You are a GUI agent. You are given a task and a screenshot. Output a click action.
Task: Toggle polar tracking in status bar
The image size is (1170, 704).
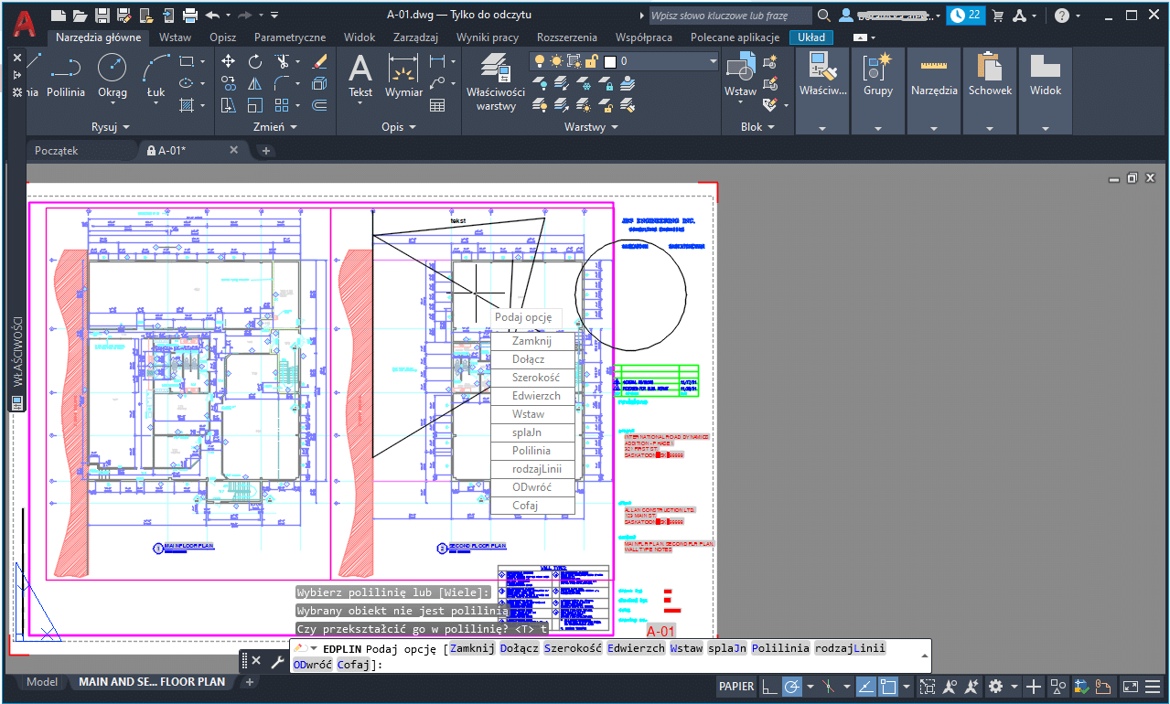(792, 687)
